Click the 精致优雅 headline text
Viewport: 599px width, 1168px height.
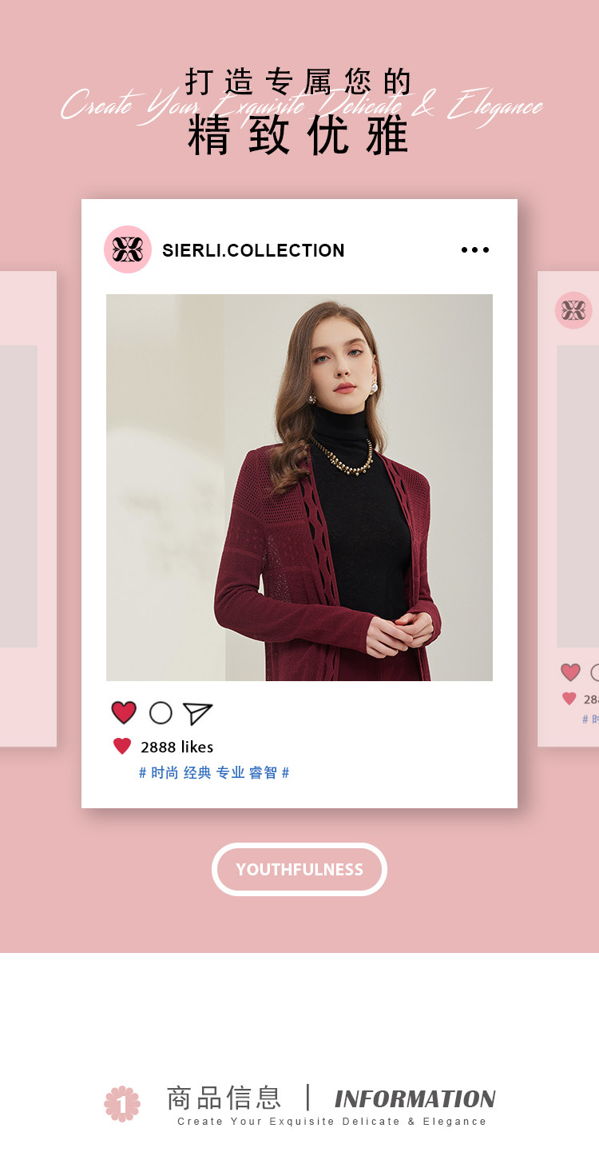pyautogui.click(x=299, y=135)
